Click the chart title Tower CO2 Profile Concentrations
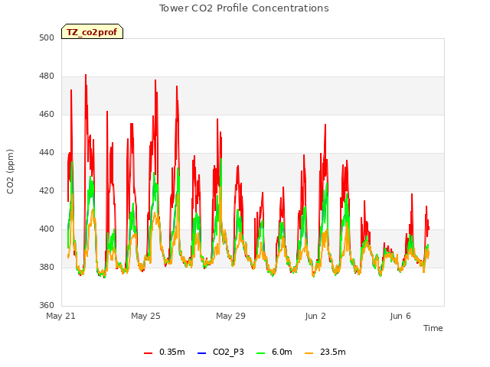The width and height of the screenshot is (490, 367). pyautogui.click(x=243, y=8)
